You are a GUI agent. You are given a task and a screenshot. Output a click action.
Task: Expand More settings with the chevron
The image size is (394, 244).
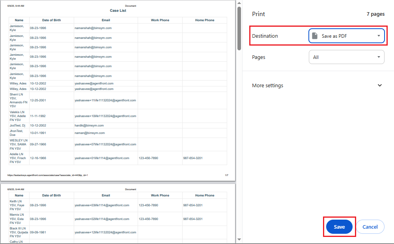tap(380, 85)
